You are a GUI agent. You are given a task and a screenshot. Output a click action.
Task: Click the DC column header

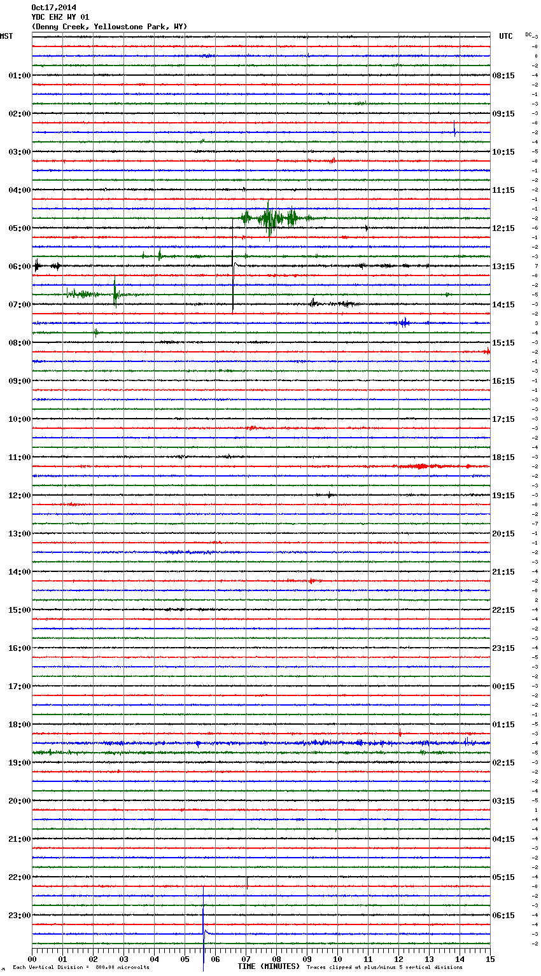528,34
